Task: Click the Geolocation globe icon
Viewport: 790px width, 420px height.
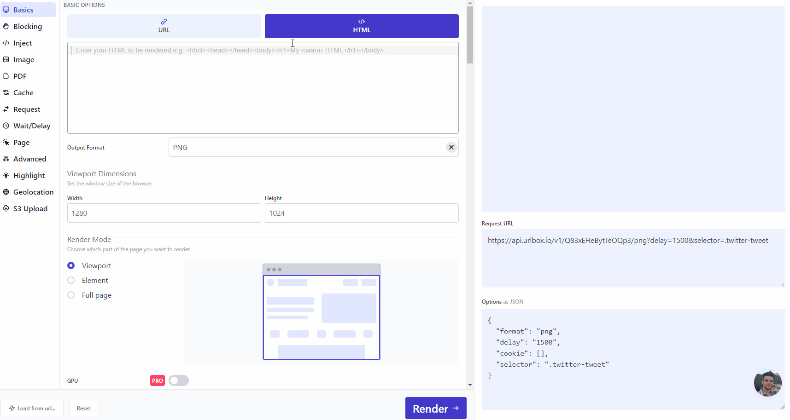Action: coord(6,192)
